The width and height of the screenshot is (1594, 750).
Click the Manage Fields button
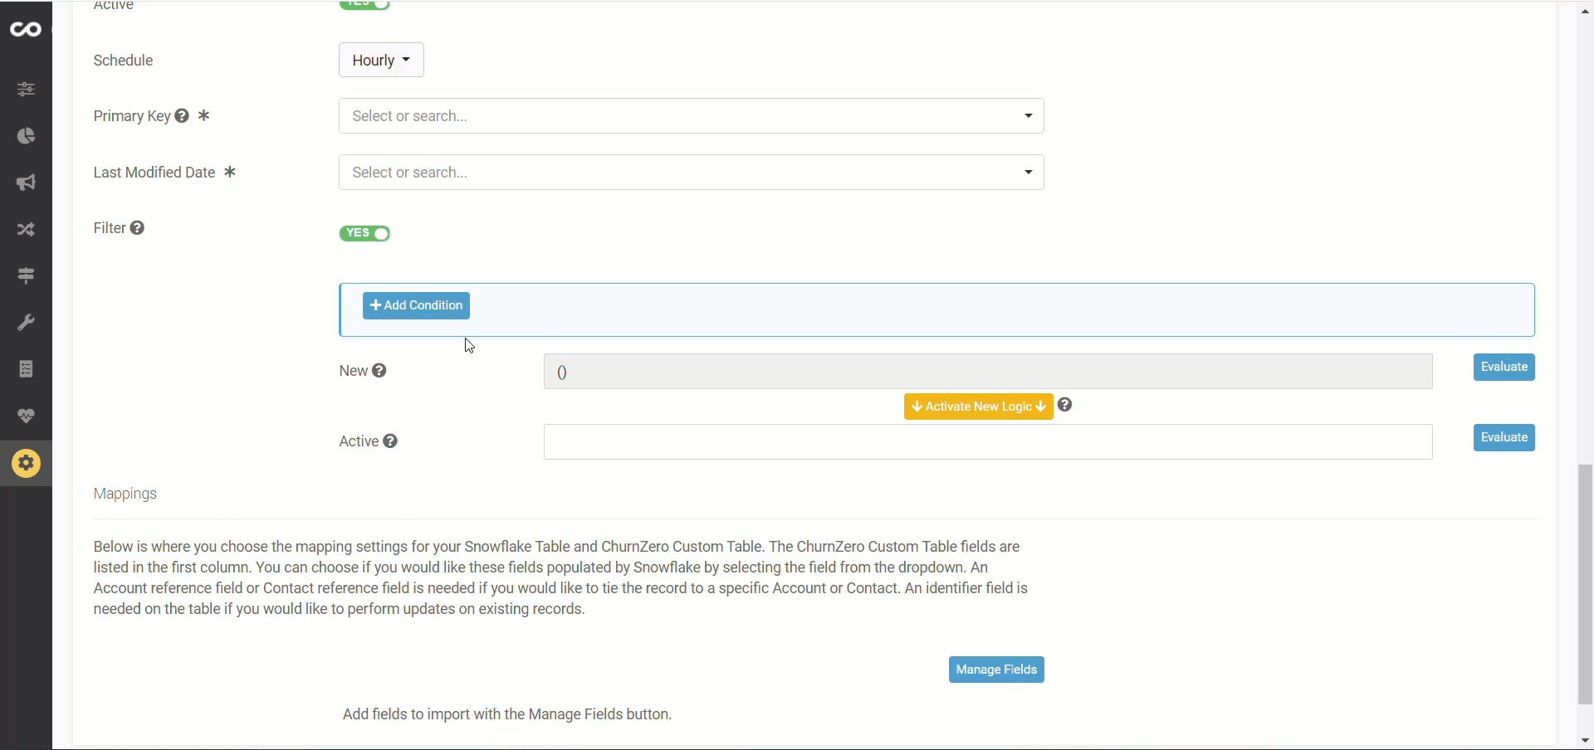996,670
